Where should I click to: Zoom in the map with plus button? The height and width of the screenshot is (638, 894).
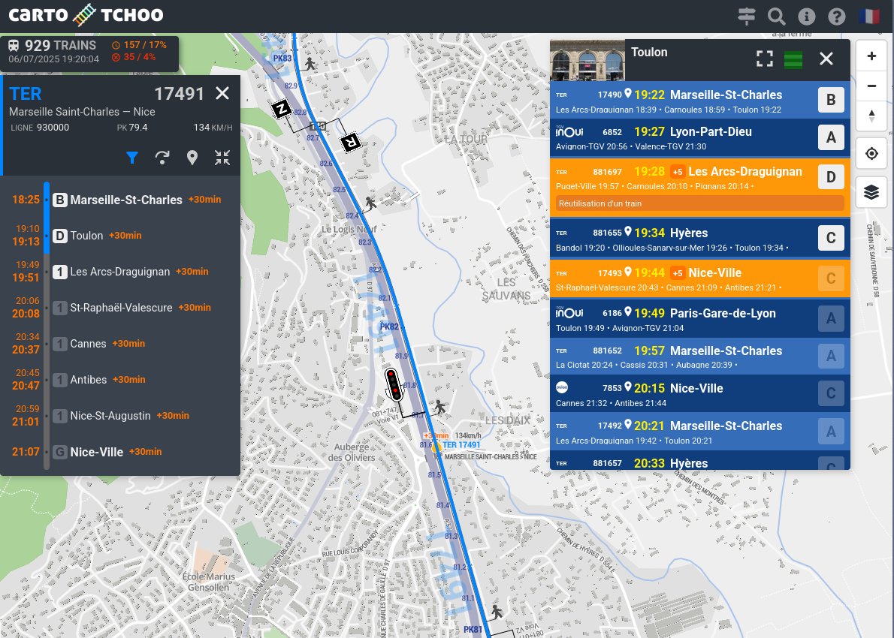pyautogui.click(x=871, y=56)
